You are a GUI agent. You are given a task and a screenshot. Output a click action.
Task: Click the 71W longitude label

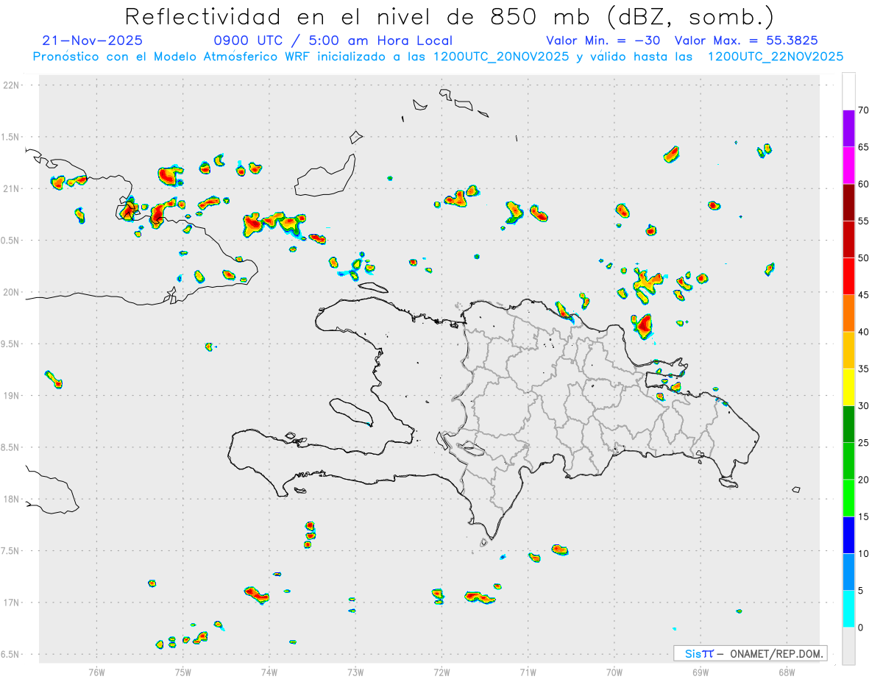point(528,672)
